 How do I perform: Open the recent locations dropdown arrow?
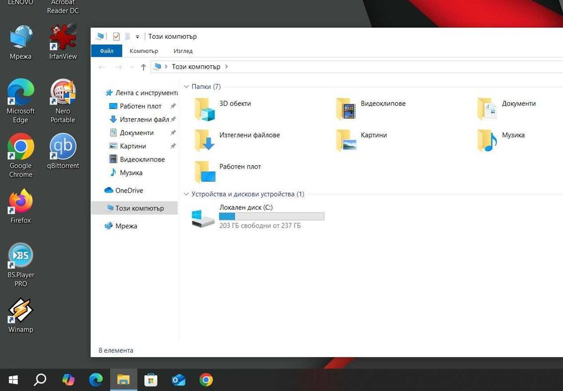pyautogui.click(x=132, y=67)
